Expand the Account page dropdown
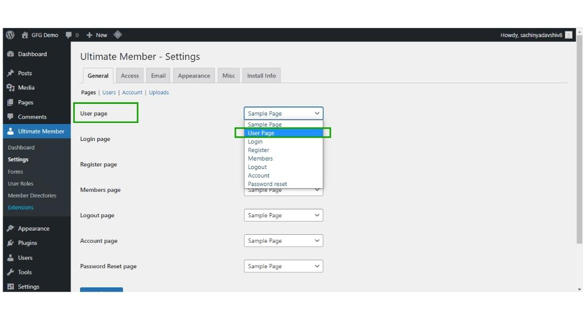 (283, 241)
